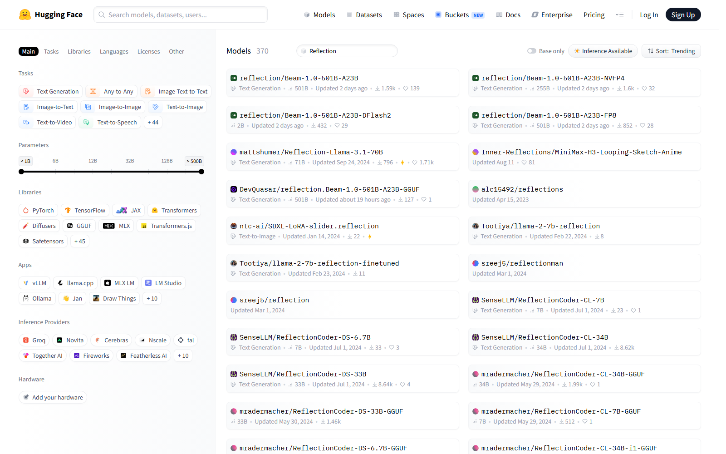Filter by Cerebras inference provider

111,340
